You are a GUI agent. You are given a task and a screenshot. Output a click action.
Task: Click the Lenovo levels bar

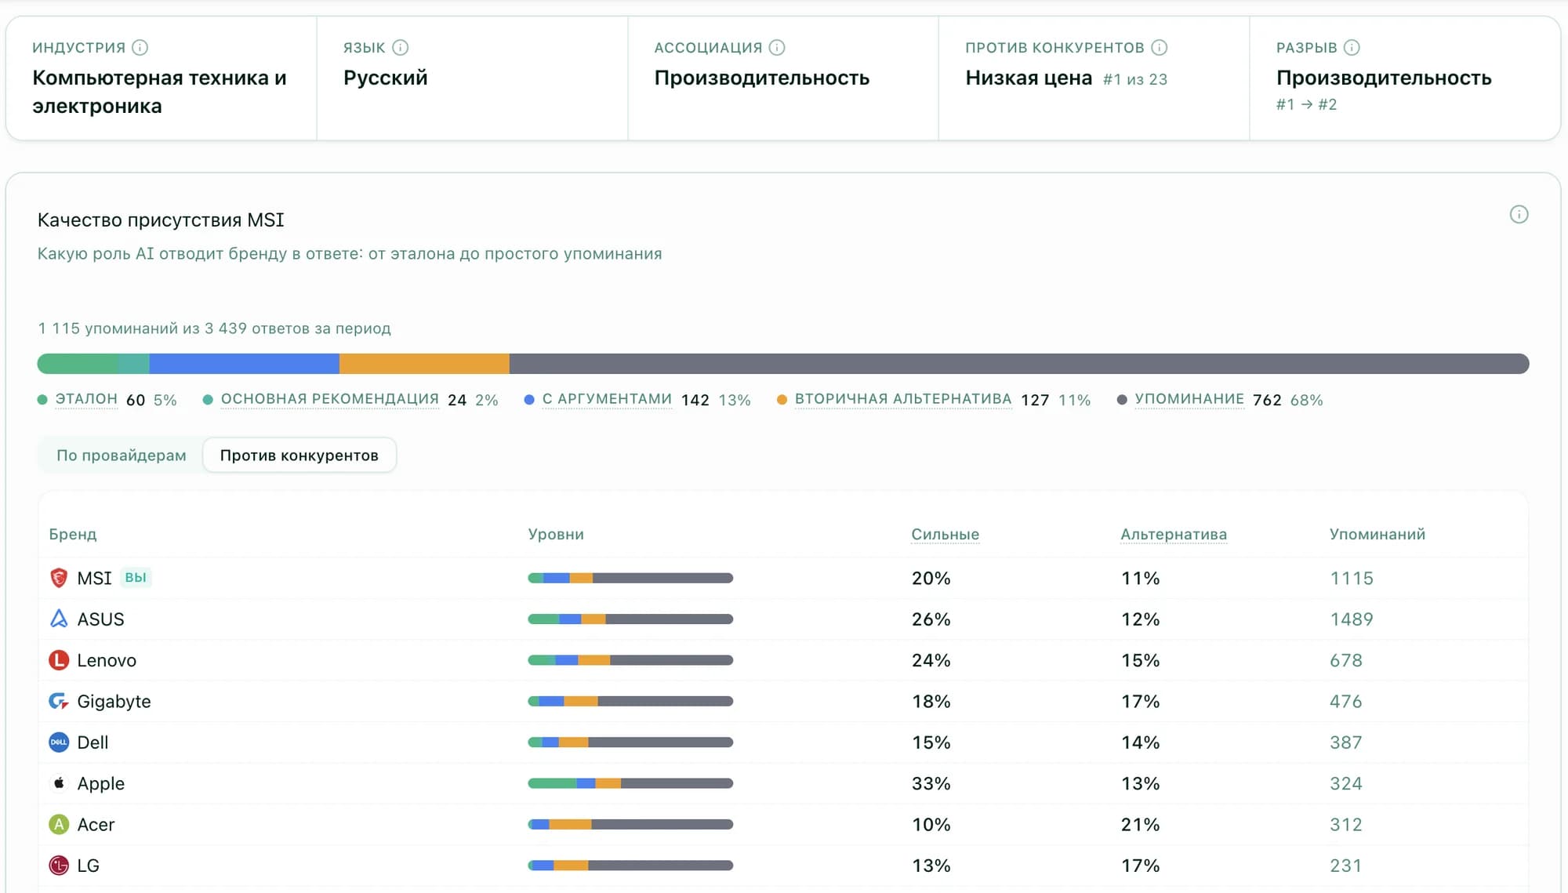pos(630,660)
